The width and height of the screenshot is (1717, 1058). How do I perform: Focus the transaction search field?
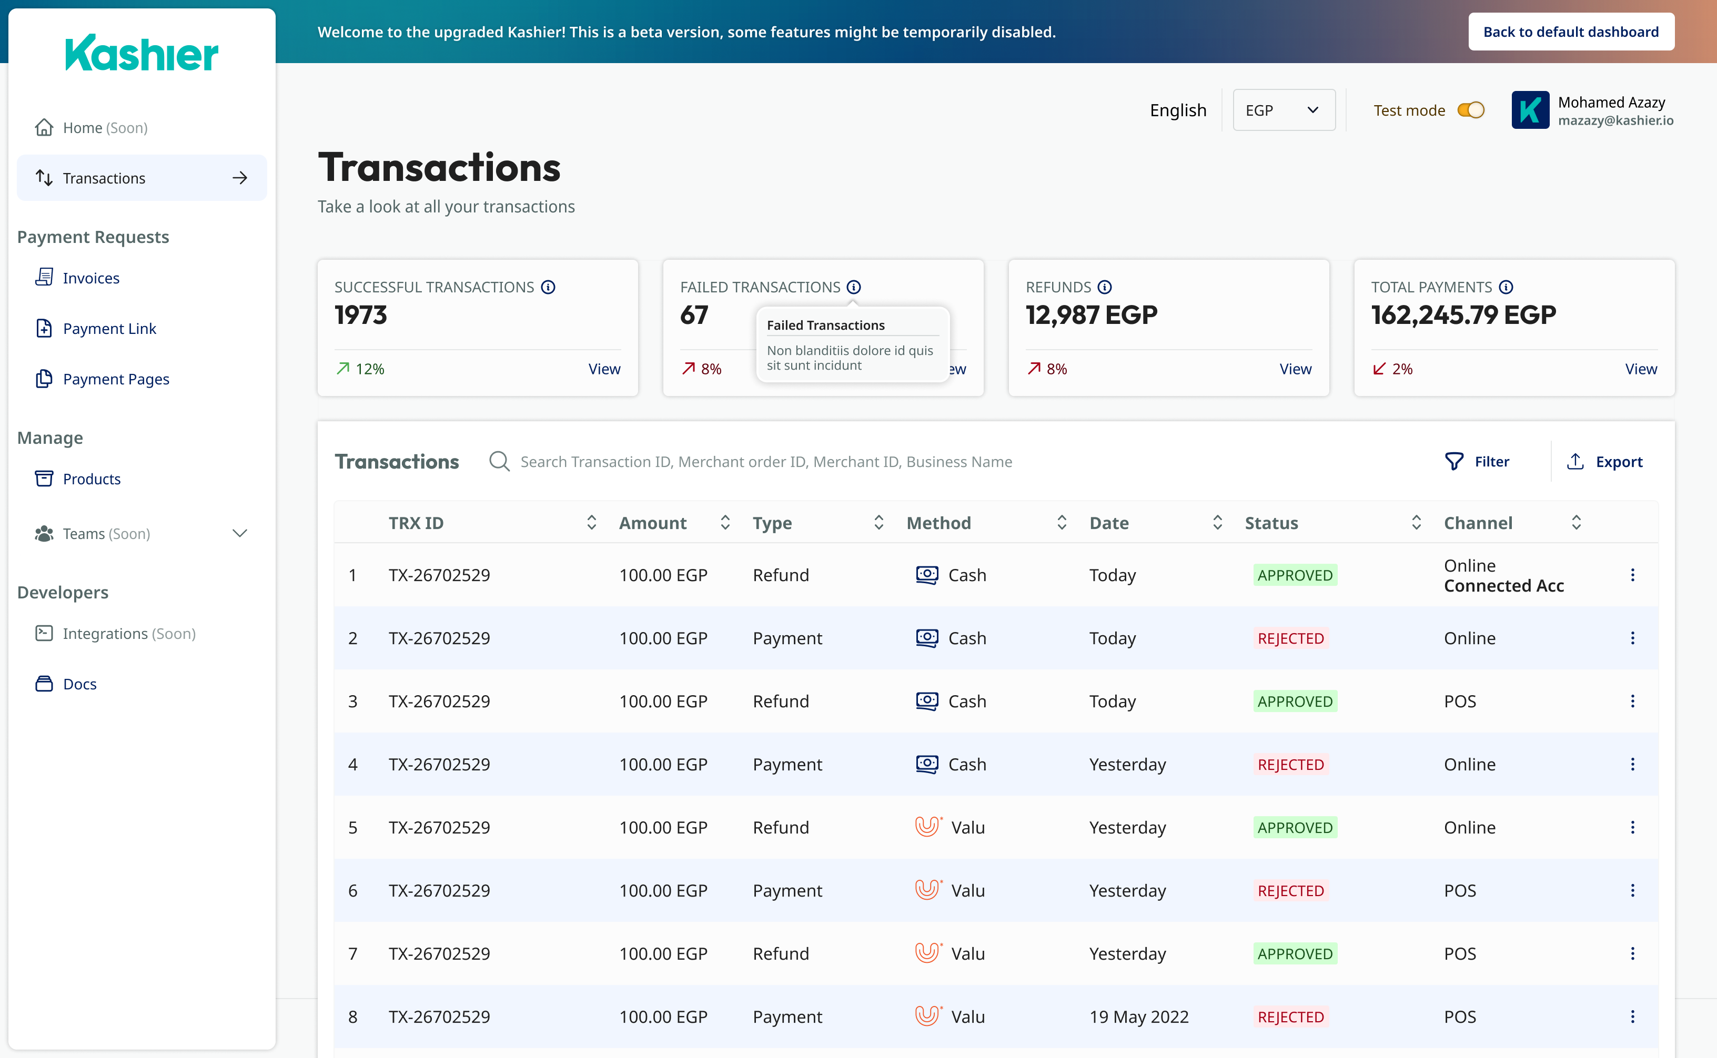pos(766,461)
